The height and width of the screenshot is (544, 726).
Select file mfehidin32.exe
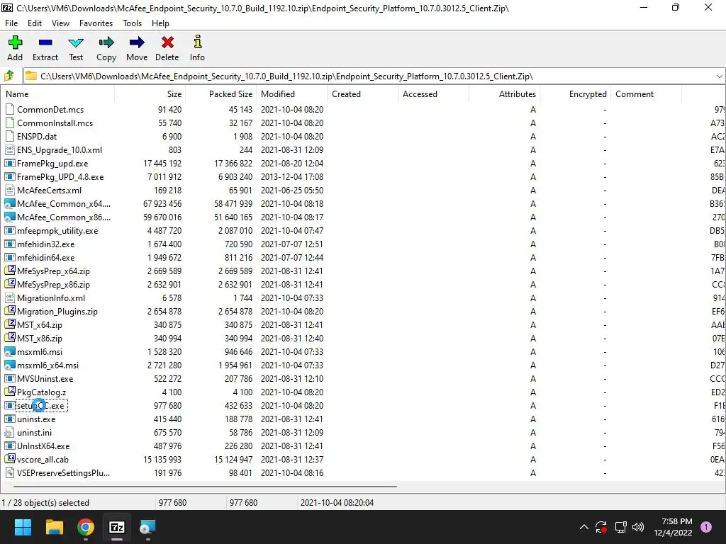click(x=45, y=244)
